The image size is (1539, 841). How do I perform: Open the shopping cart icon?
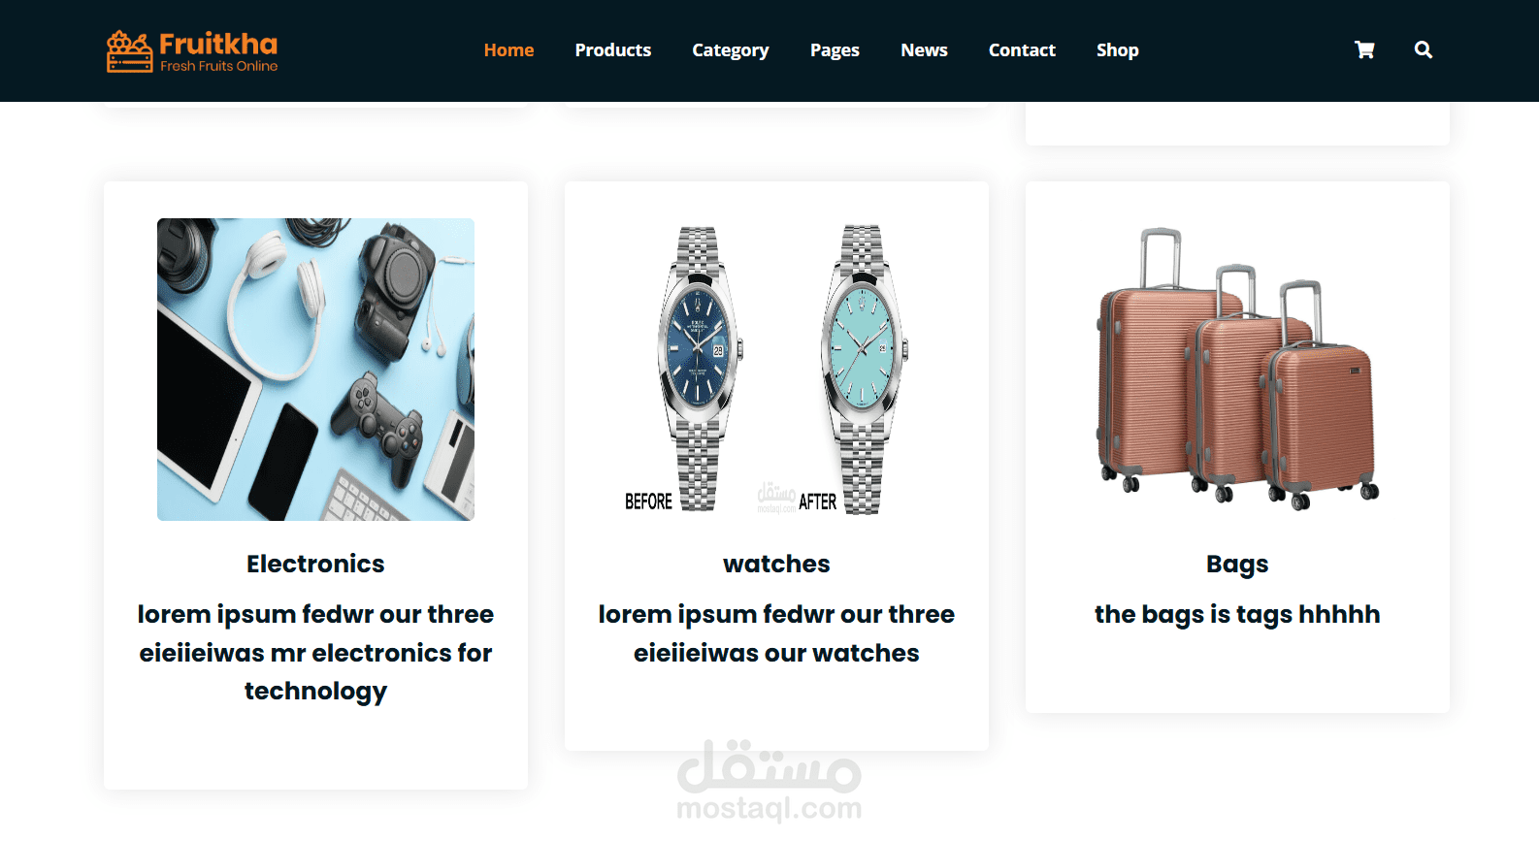click(1364, 49)
